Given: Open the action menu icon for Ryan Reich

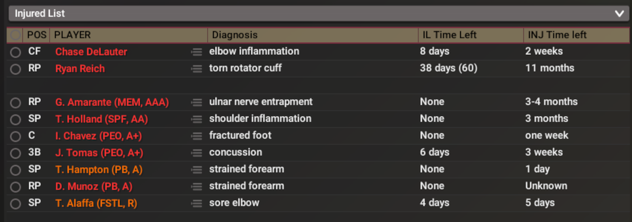Looking at the screenshot, I should pos(197,68).
